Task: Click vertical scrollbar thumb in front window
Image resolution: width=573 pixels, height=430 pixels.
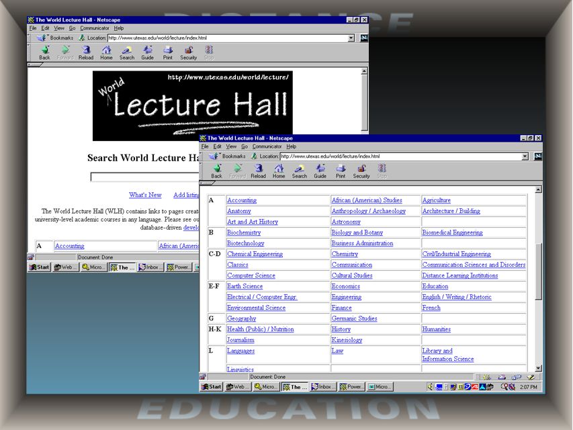Action: 538,271
